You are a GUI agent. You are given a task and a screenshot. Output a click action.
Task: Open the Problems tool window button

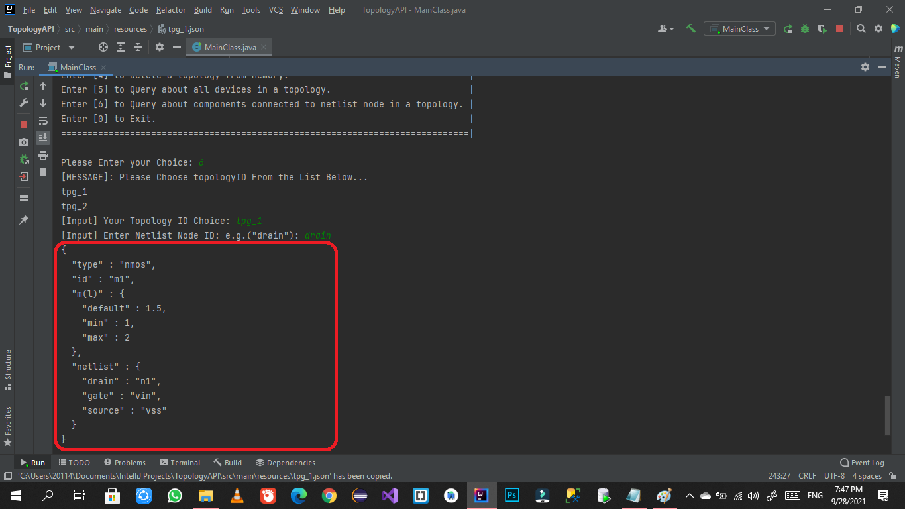pyautogui.click(x=123, y=463)
